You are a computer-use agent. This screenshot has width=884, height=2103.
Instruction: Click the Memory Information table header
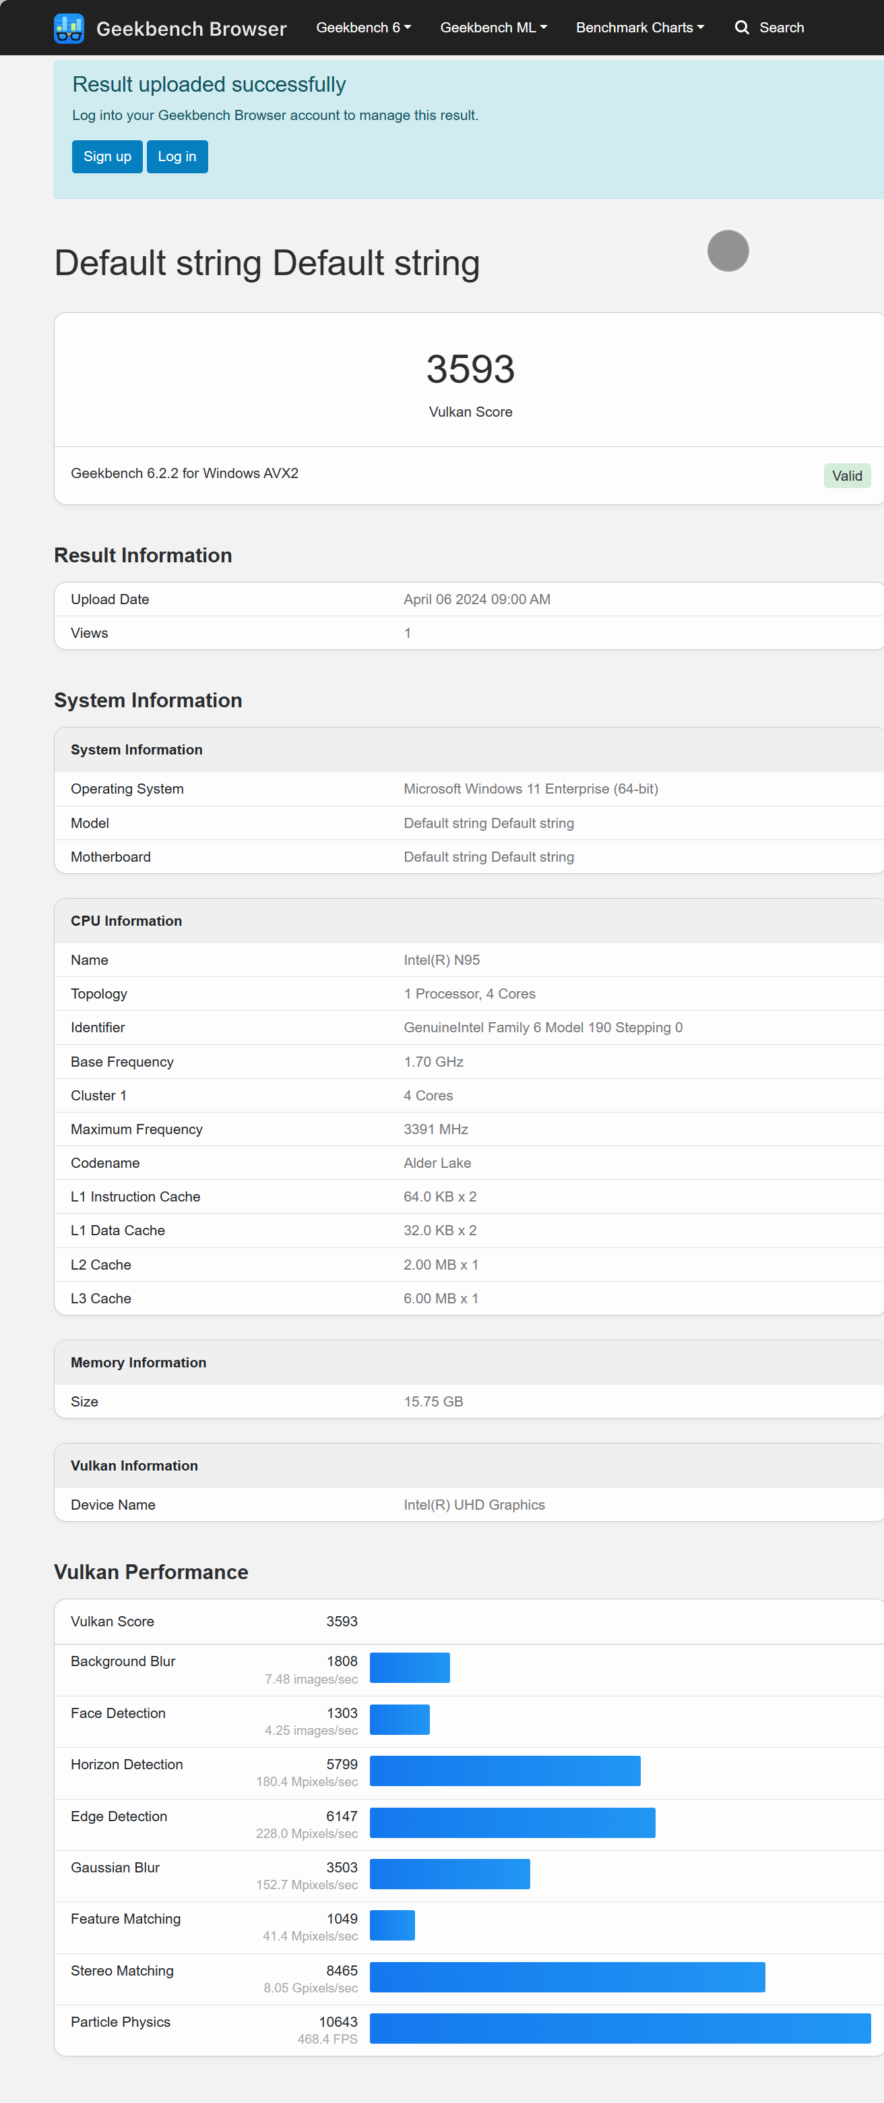click(x=469, y=1363)
